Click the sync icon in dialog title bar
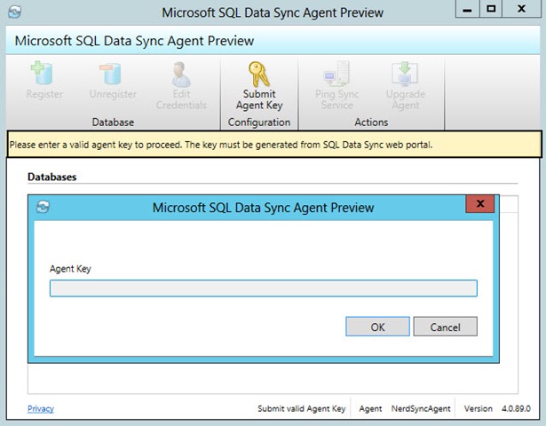 [43, 207]
